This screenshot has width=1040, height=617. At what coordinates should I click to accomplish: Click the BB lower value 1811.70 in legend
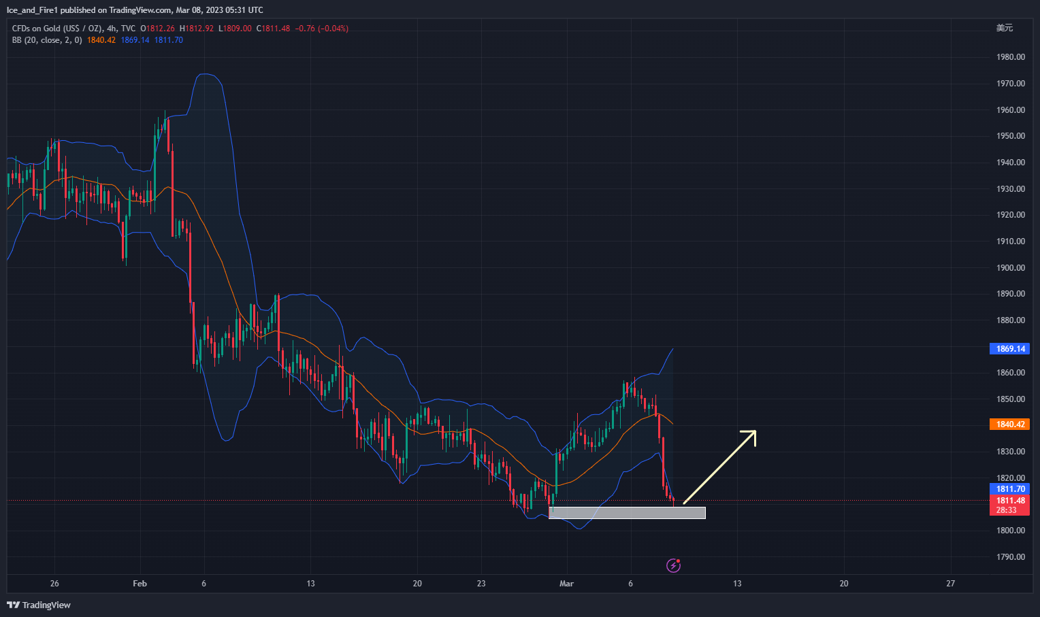point(169,40)
